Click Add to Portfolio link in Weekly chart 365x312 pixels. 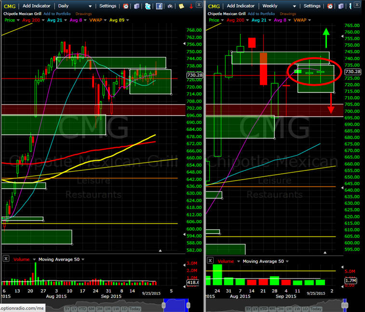261,13
